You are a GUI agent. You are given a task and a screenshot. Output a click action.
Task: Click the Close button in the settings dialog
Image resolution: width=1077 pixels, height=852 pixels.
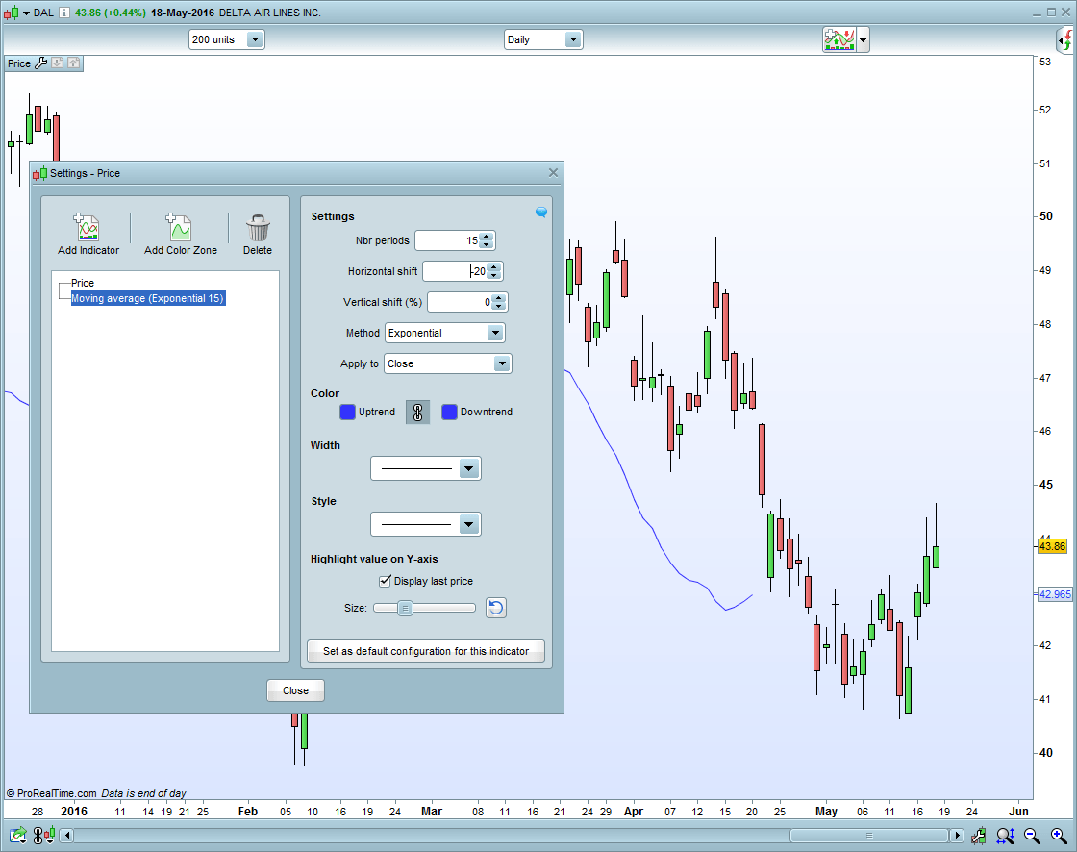click(295, 690)
